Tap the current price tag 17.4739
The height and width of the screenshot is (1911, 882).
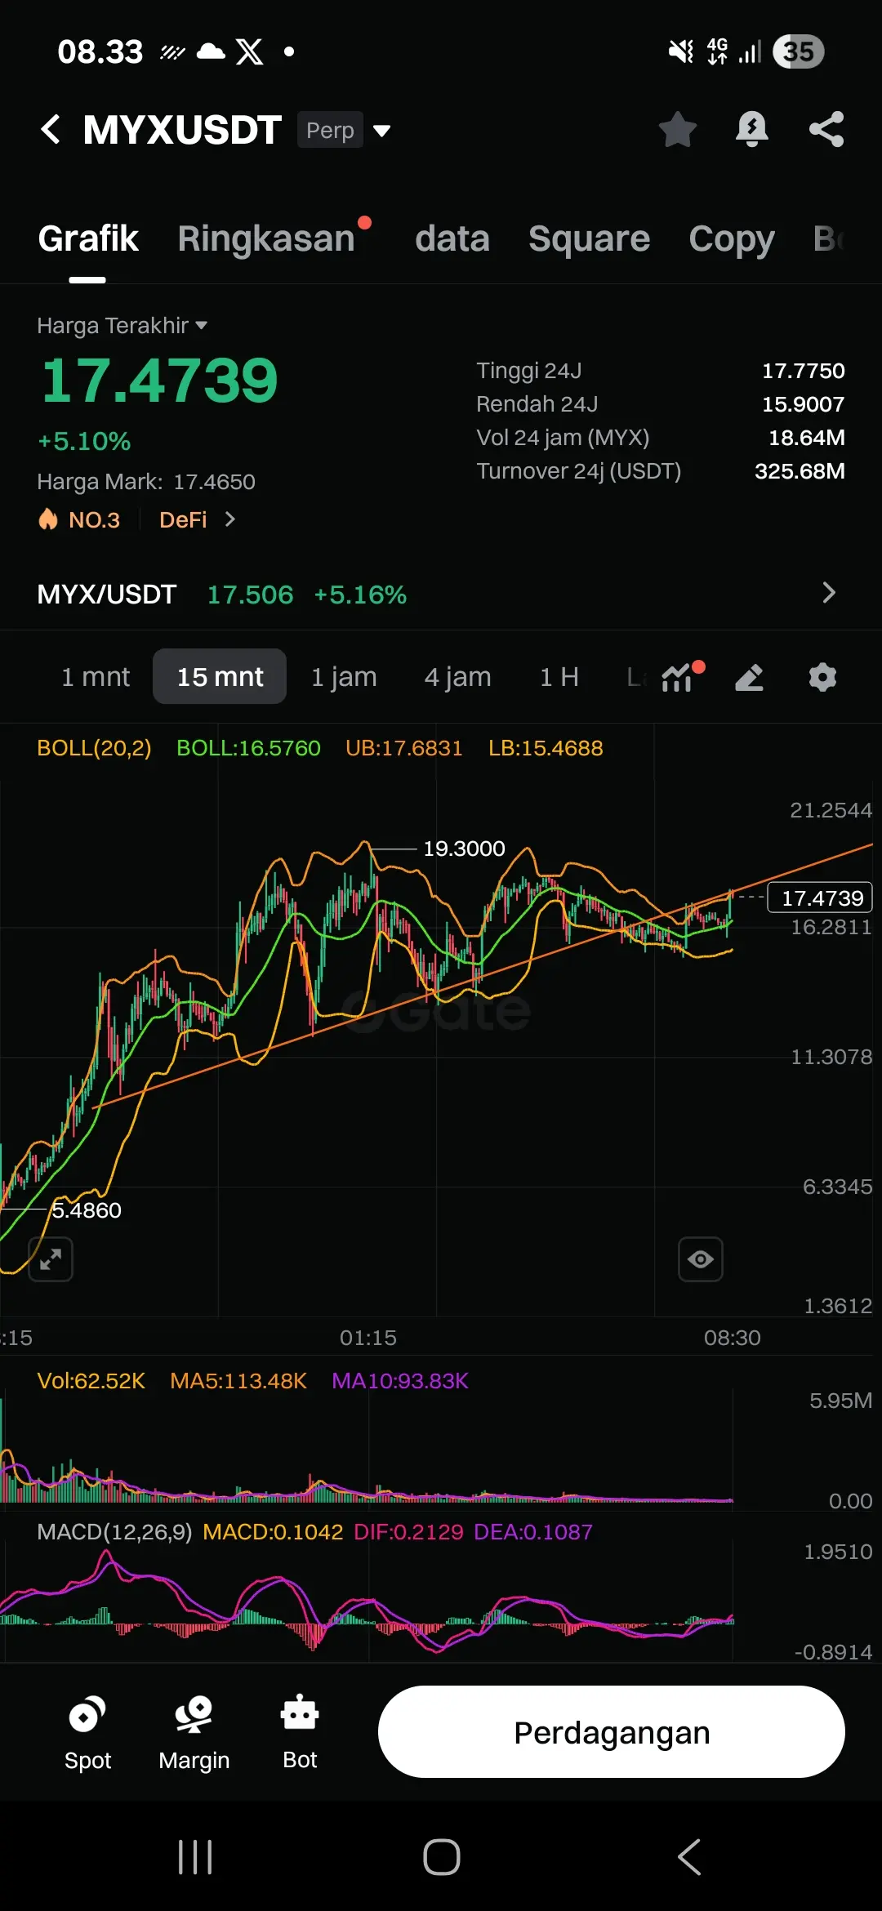pyautogui.click(x=821, y=898)
